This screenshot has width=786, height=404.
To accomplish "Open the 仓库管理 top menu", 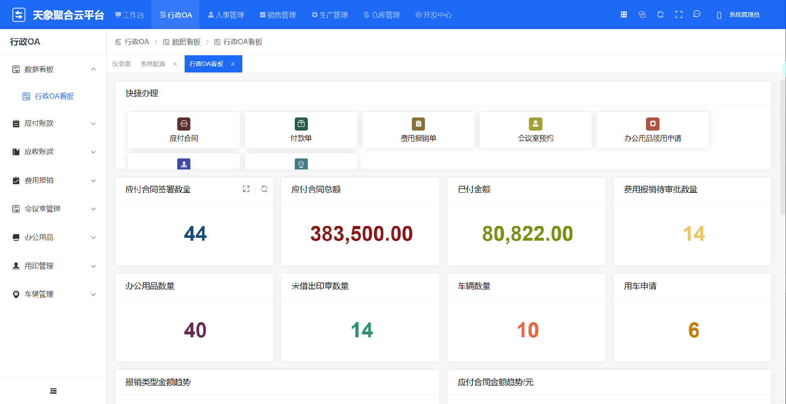I will pyautogui.click(x=382, y=15).
